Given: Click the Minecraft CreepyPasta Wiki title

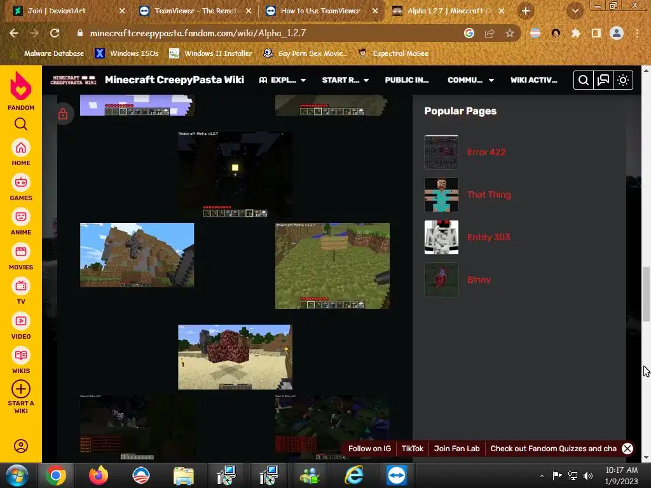Looking at the screenshot, I should (x=174, y=79).
